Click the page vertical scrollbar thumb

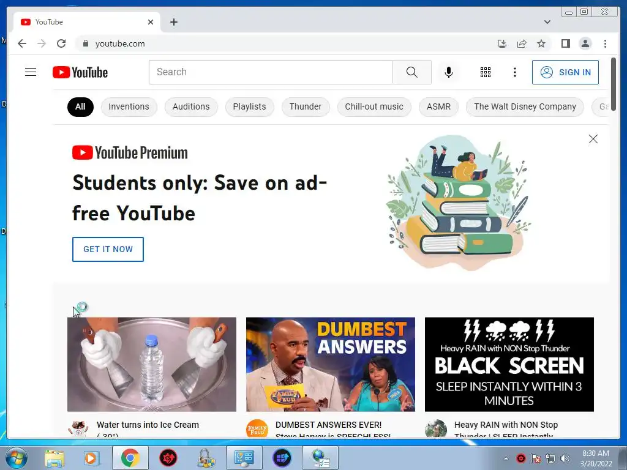[614, 84]
